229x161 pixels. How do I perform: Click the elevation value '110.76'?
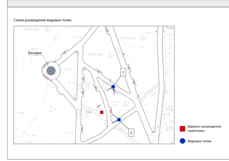point(77,37)
